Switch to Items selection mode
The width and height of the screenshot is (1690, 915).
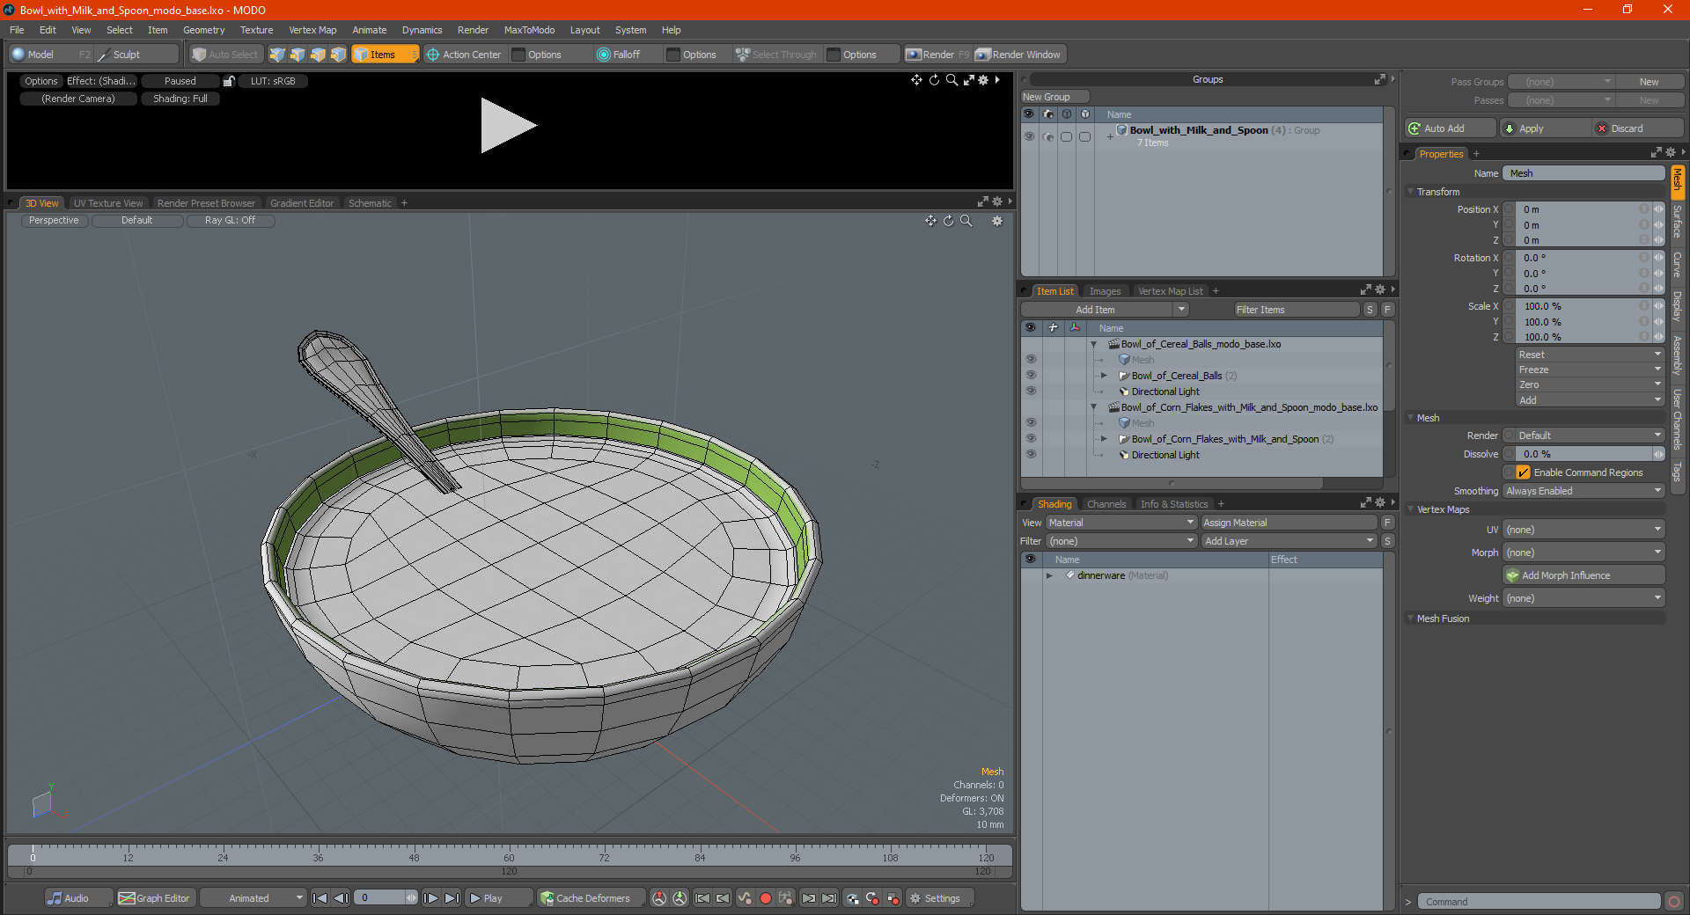pos(385,55)
